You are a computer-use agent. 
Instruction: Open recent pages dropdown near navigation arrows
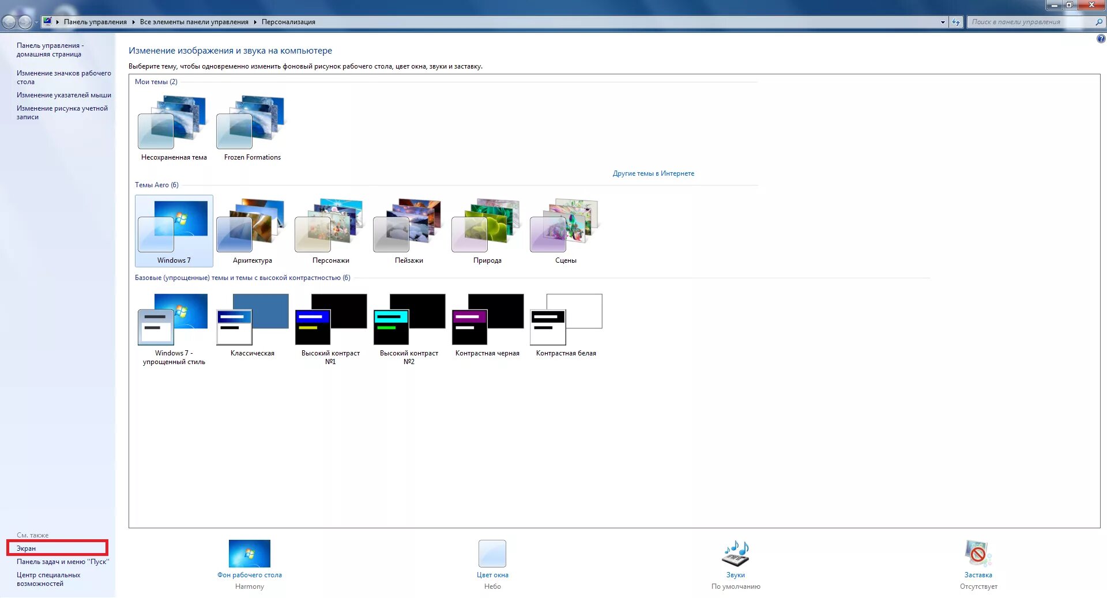click(36, 22)
